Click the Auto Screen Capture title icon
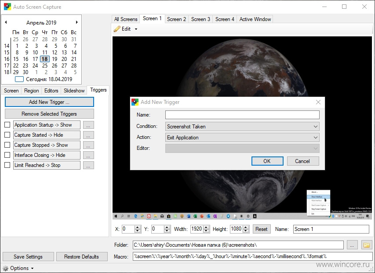 coord(7,7)
